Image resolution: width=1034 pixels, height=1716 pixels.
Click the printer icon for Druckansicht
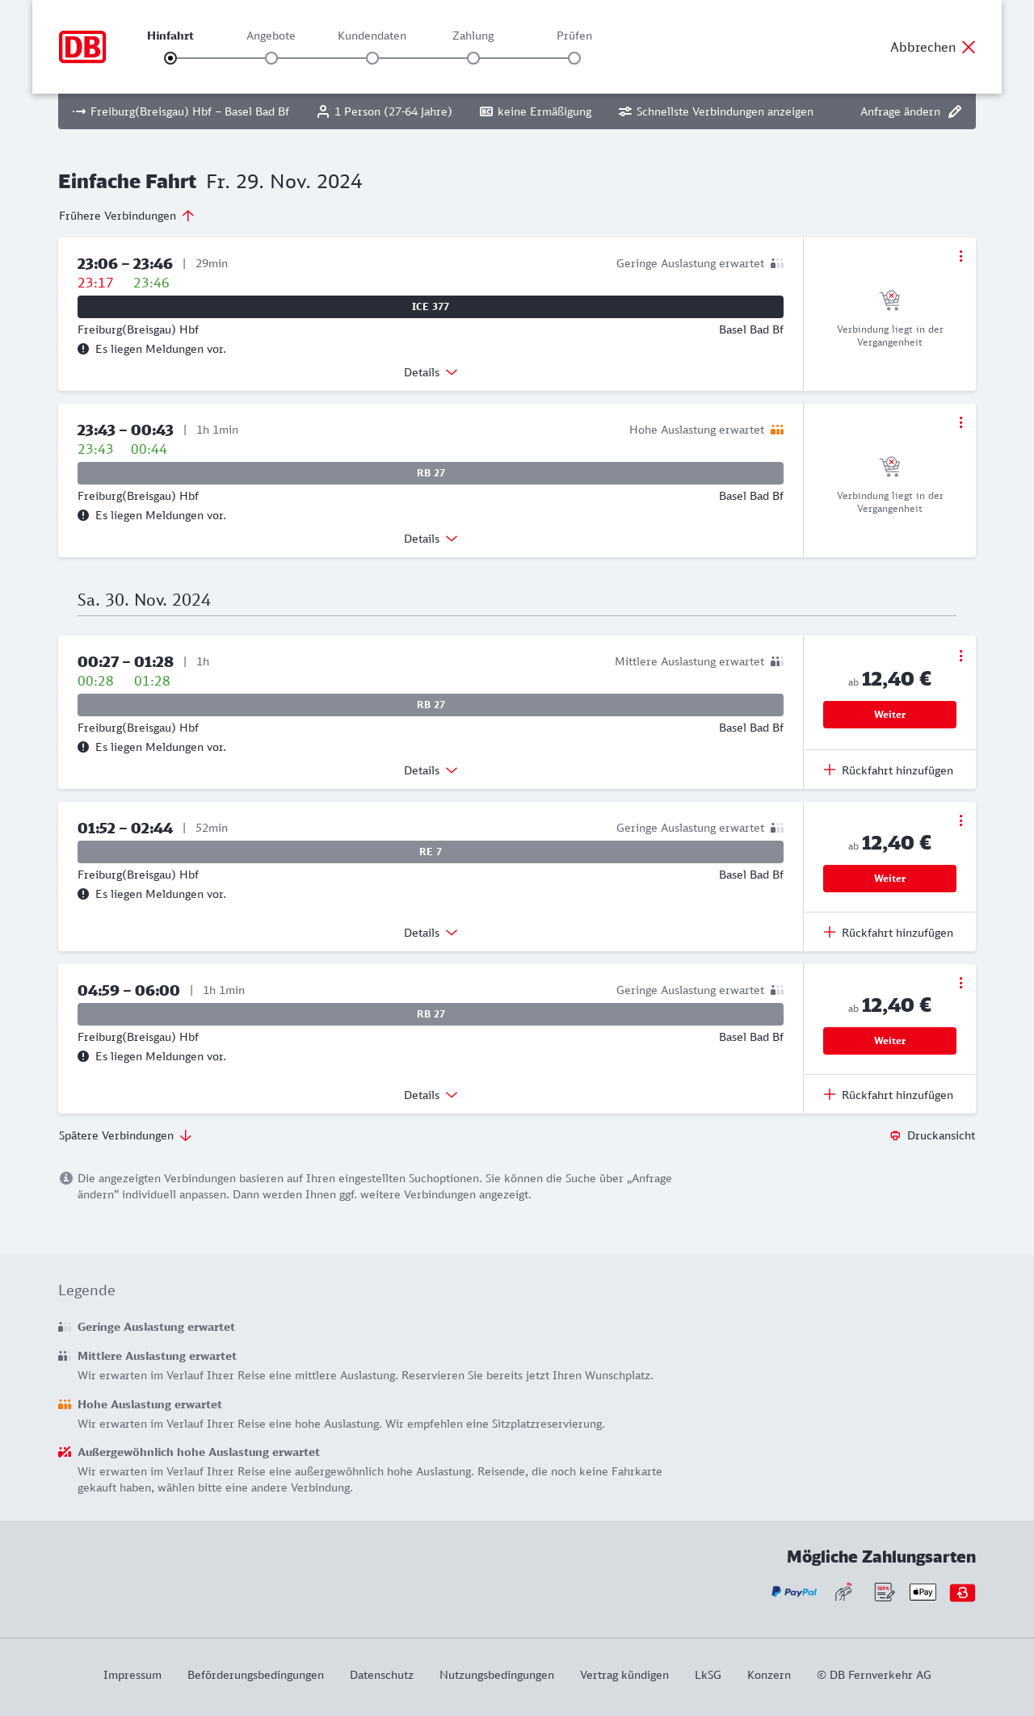tap(895, 1135)
